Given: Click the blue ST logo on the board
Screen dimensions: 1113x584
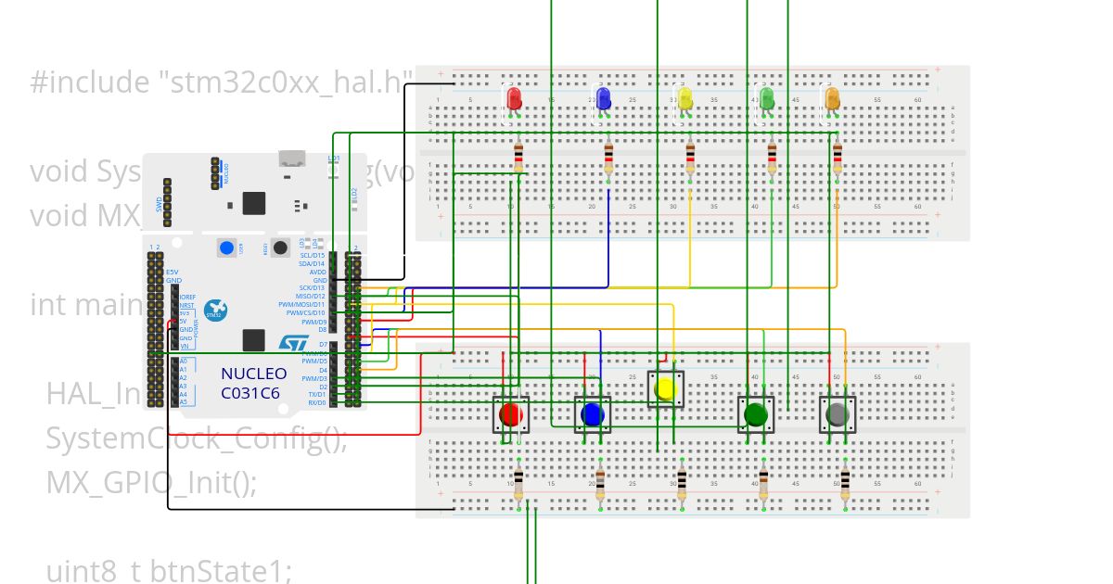Looking at the screenshot, I should (x=294, y=344).
